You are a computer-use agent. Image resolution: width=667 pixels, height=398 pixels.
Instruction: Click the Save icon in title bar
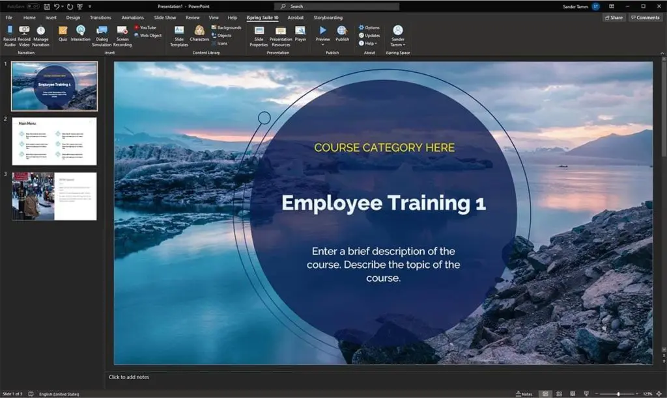pyautogui.click(x=47, y=7)
